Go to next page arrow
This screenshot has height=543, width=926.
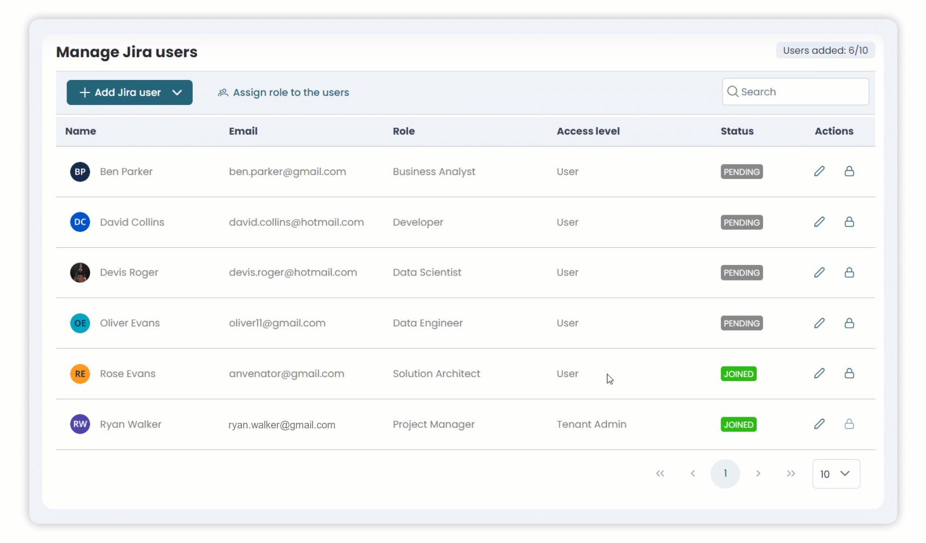point(758,474)
